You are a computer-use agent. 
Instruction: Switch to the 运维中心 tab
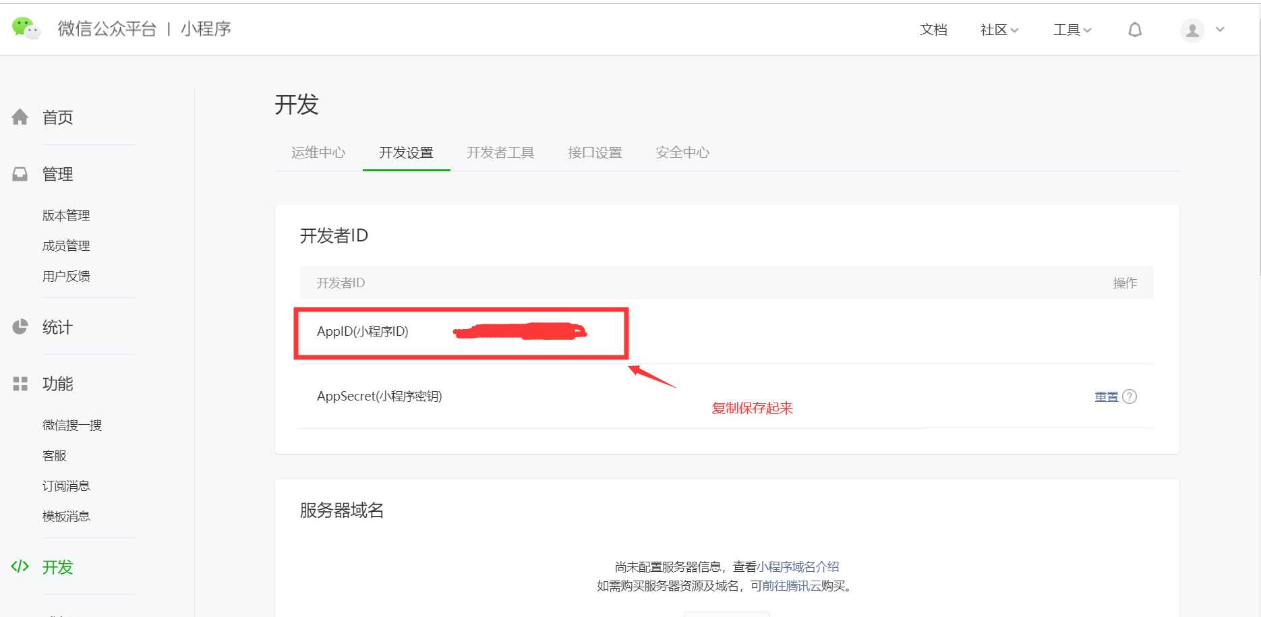point(318,152)
